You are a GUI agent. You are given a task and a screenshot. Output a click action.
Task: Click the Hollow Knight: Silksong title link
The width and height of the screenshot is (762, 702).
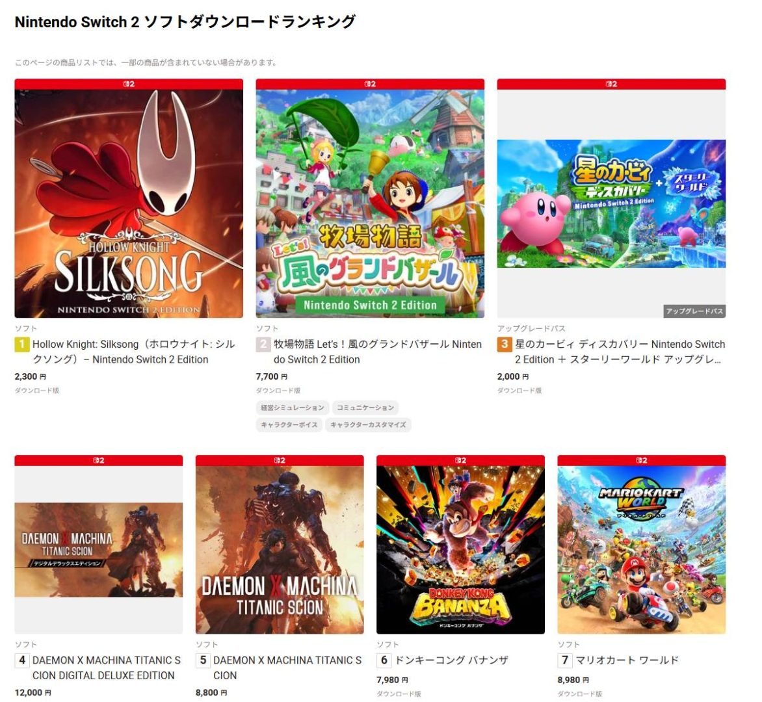(x=134, y=352)
